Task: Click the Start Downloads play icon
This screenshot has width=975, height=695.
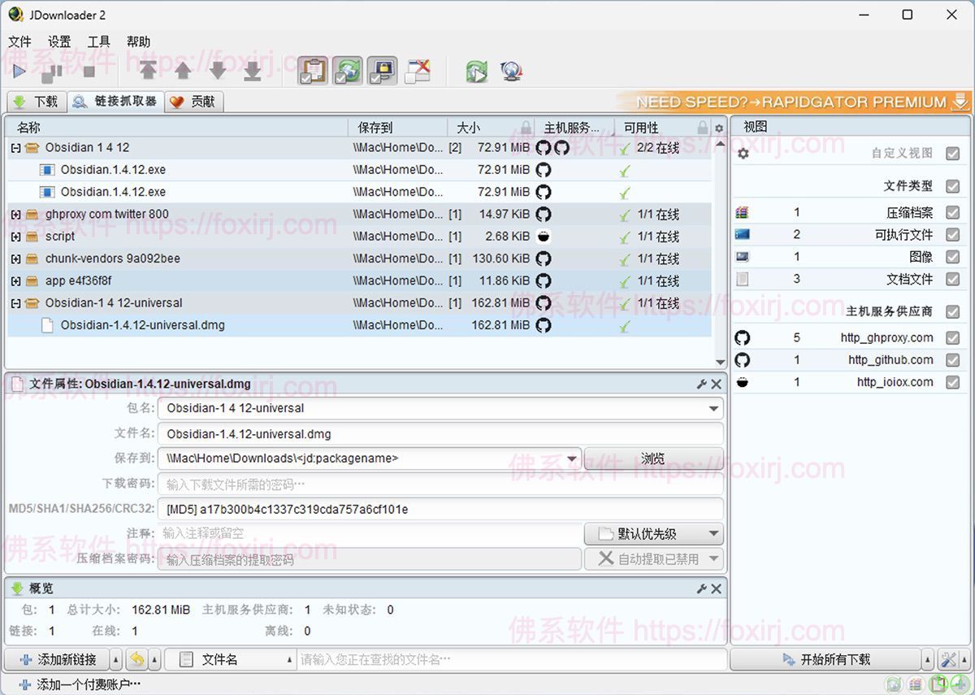Action: coord(19,72)
